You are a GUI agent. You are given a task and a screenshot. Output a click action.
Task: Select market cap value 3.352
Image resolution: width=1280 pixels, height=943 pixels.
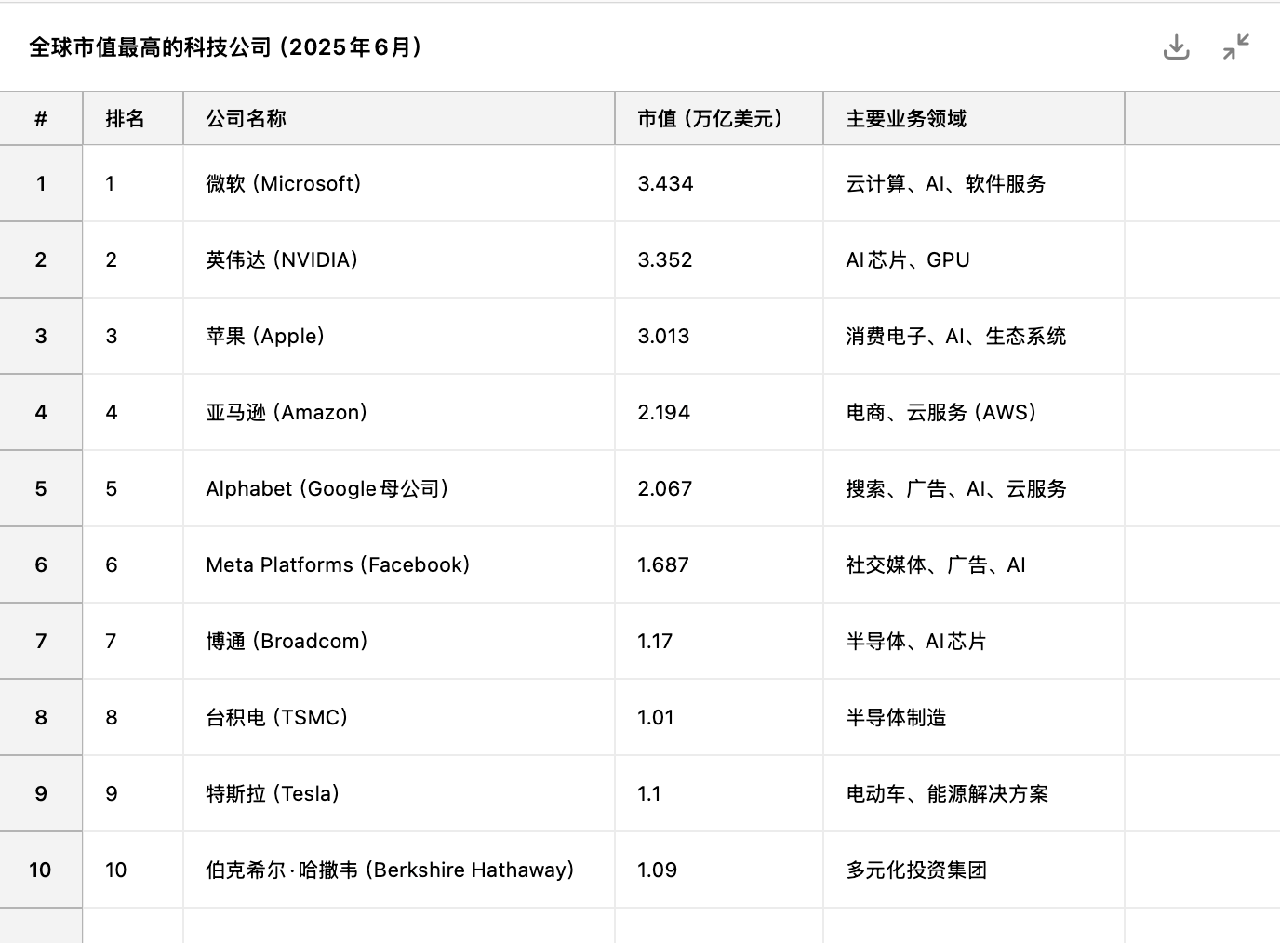[x=719, y=259]
